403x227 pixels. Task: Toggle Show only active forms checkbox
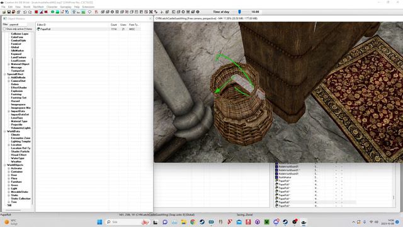[x=4, y=29]
